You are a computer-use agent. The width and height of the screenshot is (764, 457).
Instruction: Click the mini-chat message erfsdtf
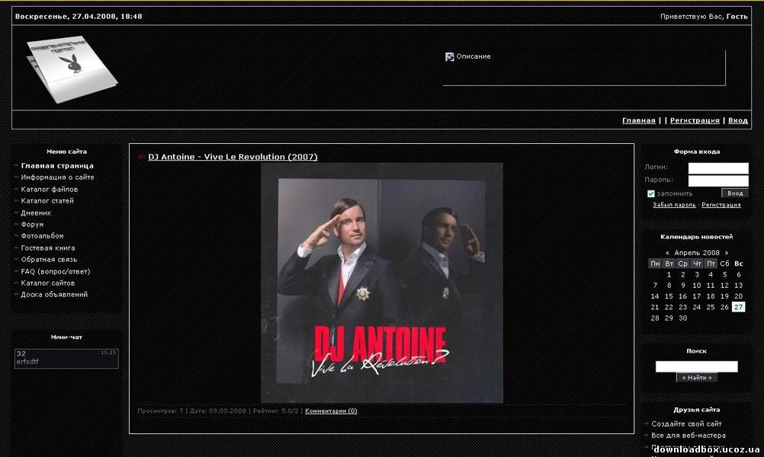coord(27,362)
